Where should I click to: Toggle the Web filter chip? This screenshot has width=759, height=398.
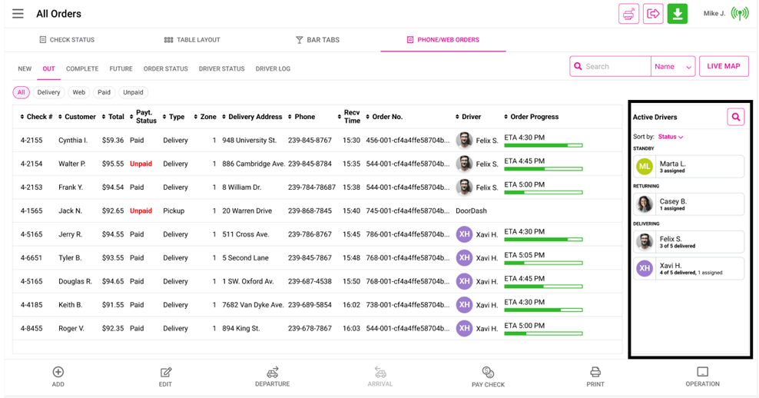click(x=78, y=92)
